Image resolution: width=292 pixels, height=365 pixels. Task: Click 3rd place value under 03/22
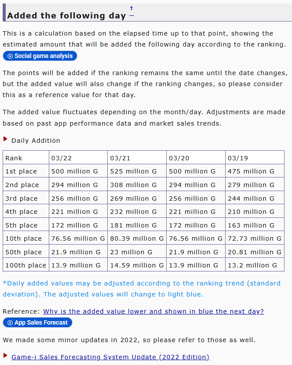pyautogui.click(x=78, y=198)
